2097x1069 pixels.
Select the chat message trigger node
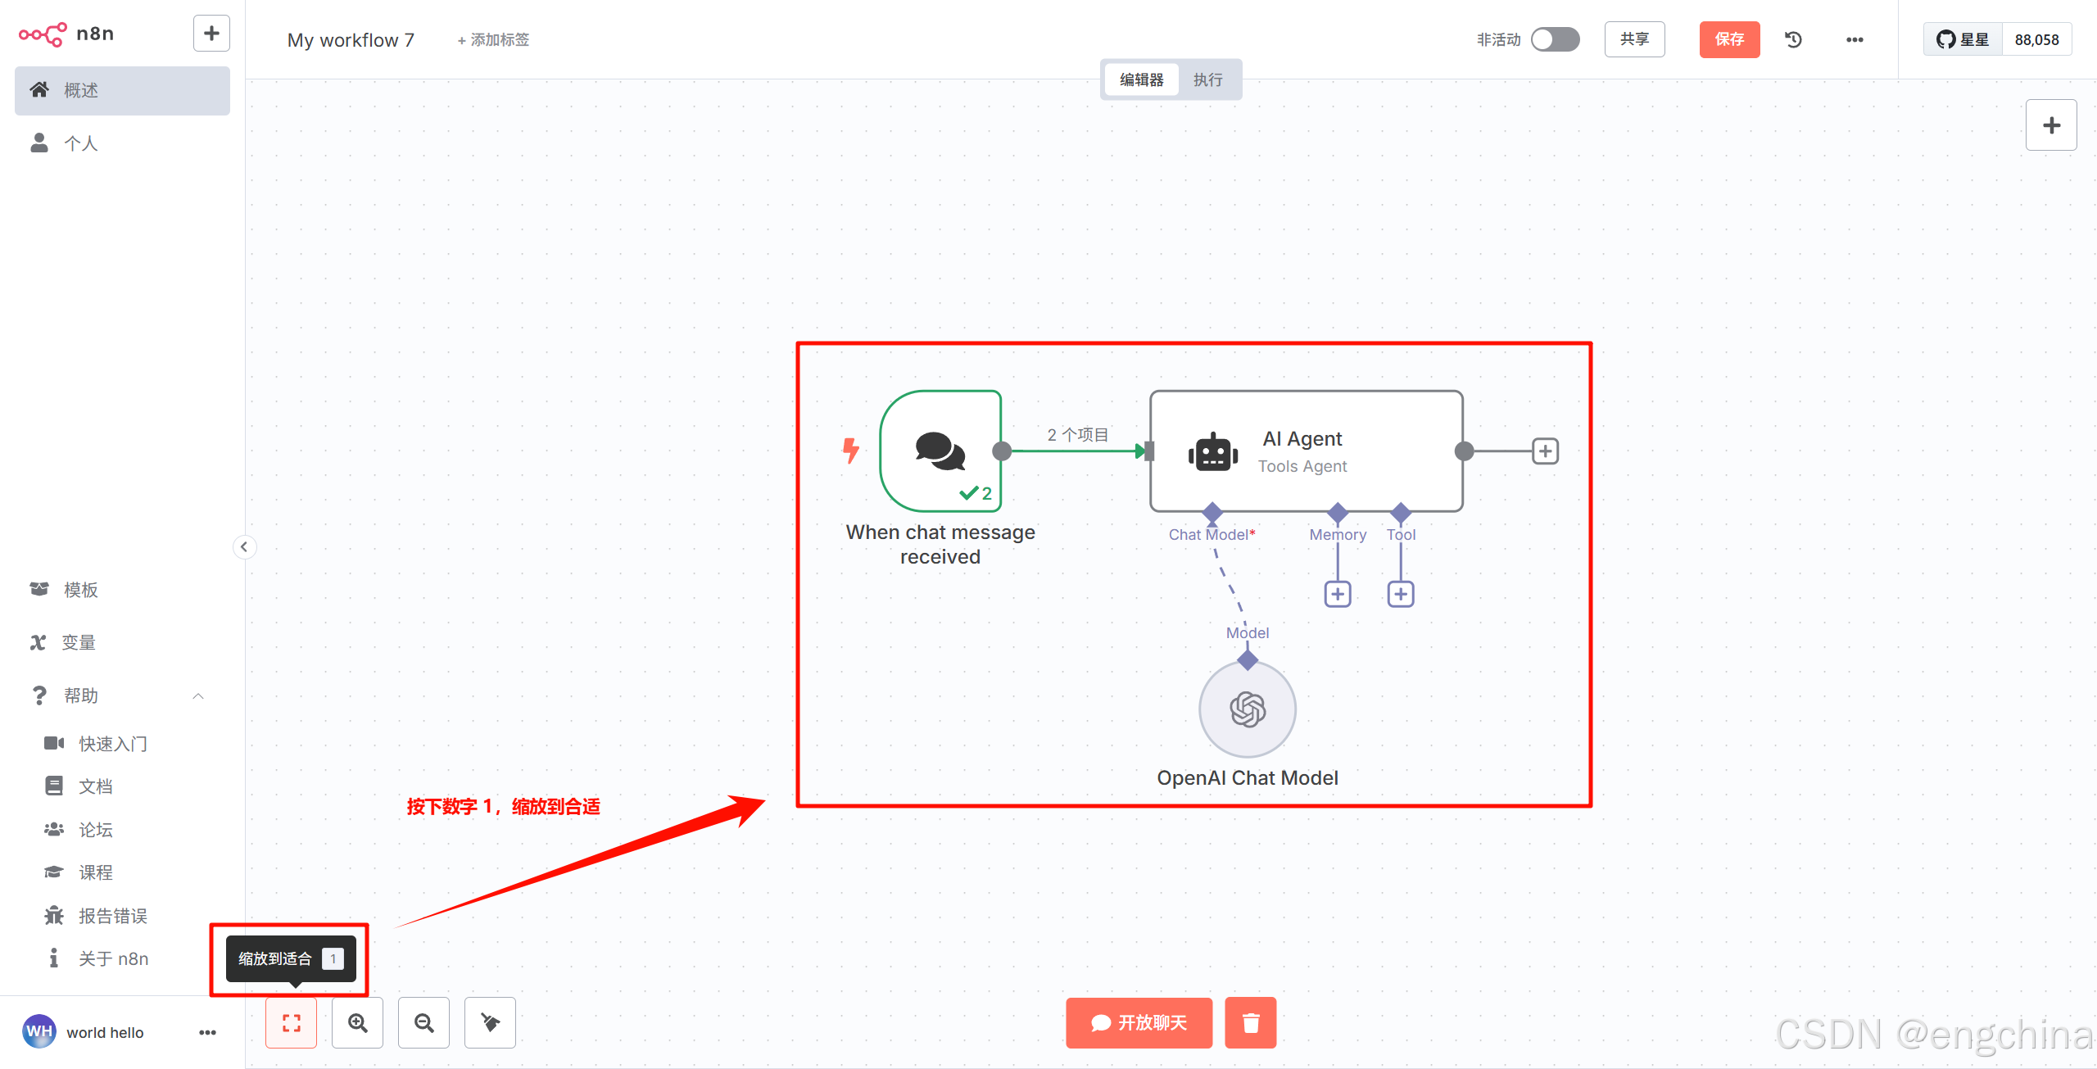pyautogui.click(x=940, y=451)
